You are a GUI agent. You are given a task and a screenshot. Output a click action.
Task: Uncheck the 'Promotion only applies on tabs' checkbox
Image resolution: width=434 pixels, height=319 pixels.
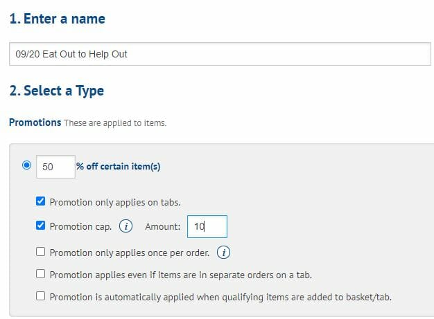tap(41, 202)
